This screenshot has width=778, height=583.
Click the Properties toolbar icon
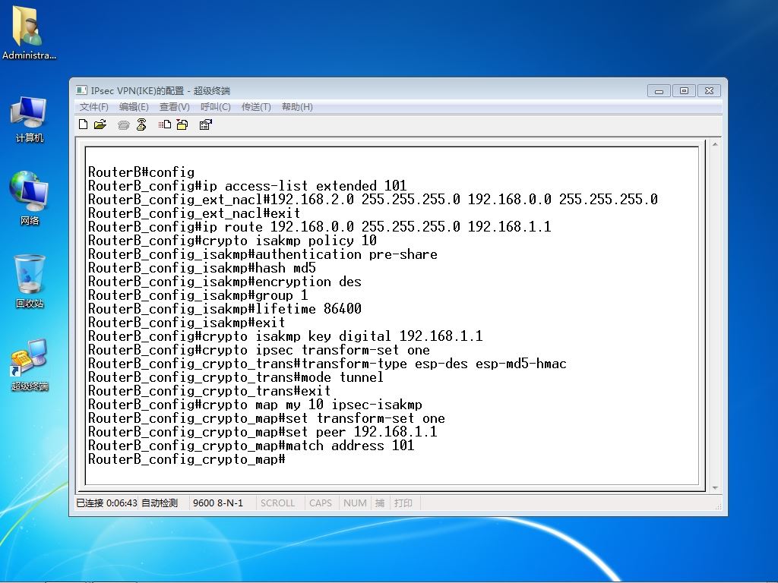pyautogui.click(x=205, y=124)
